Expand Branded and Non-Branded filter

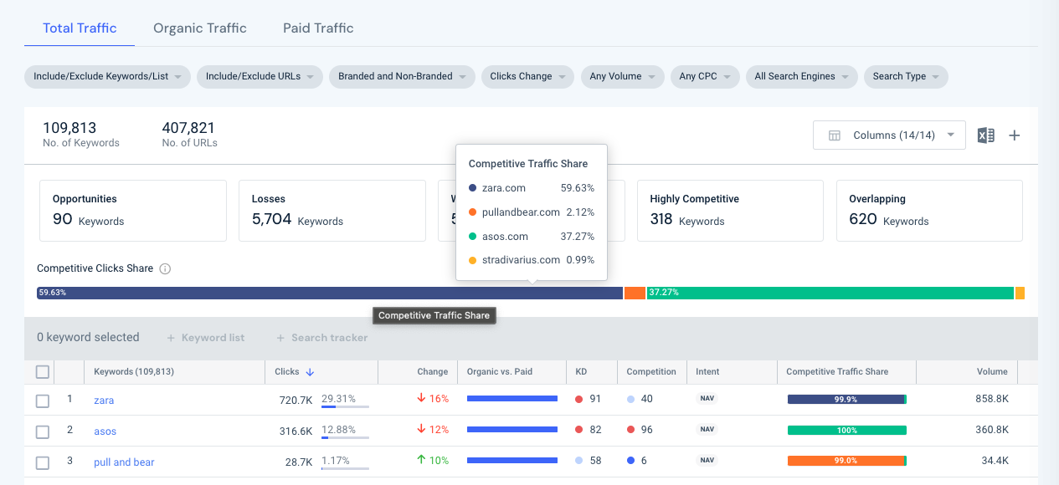coord(402,76)
